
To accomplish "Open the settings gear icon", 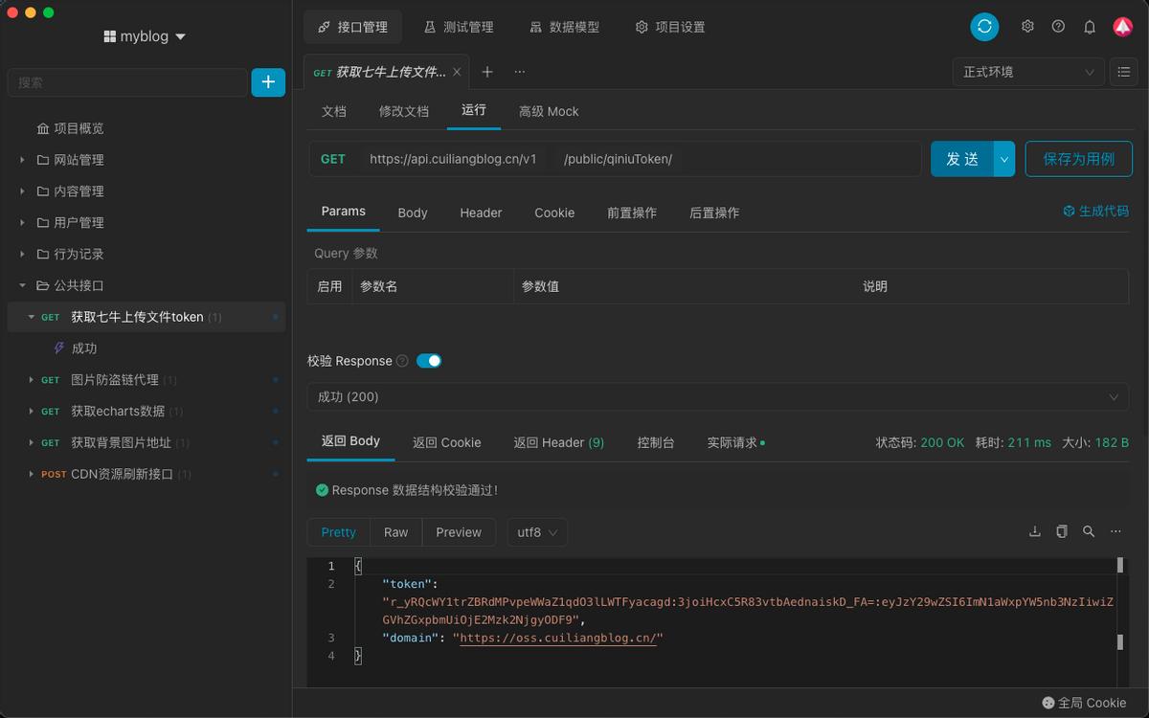I will point(1026,27).
